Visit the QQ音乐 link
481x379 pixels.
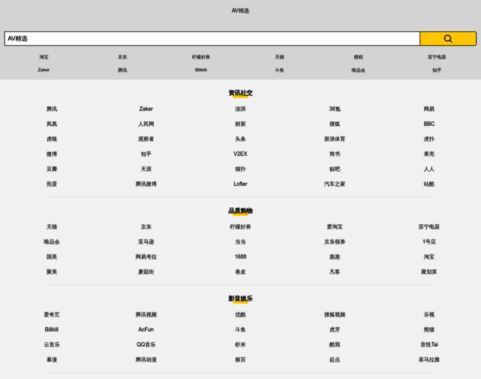coord(146,345)
